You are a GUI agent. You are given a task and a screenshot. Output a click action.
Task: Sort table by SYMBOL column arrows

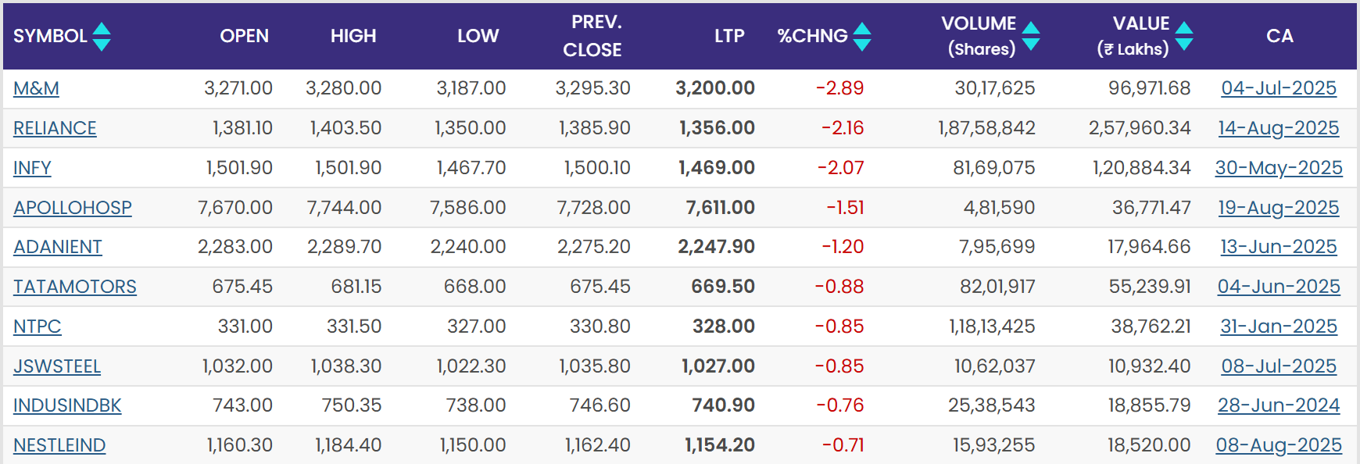coord(102,37)
